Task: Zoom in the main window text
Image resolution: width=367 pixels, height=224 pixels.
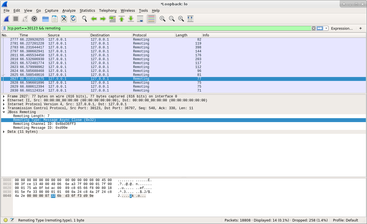Action: point(163,19)
